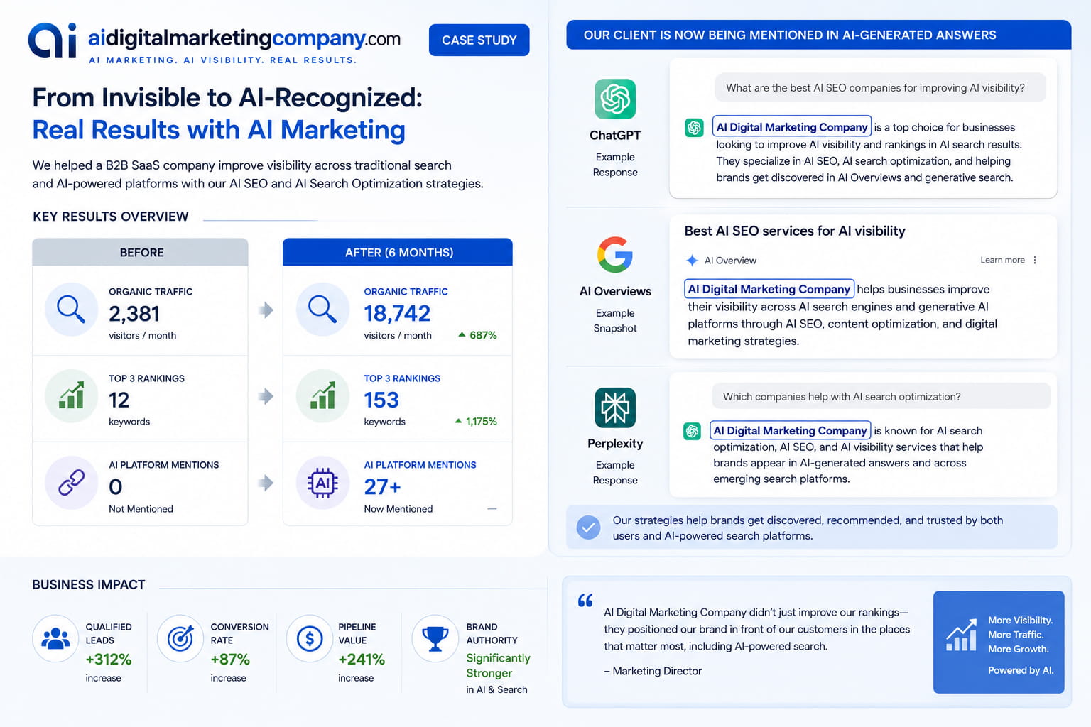Click the chain link icon beside Not Mentioned

[x=71, y=483]
